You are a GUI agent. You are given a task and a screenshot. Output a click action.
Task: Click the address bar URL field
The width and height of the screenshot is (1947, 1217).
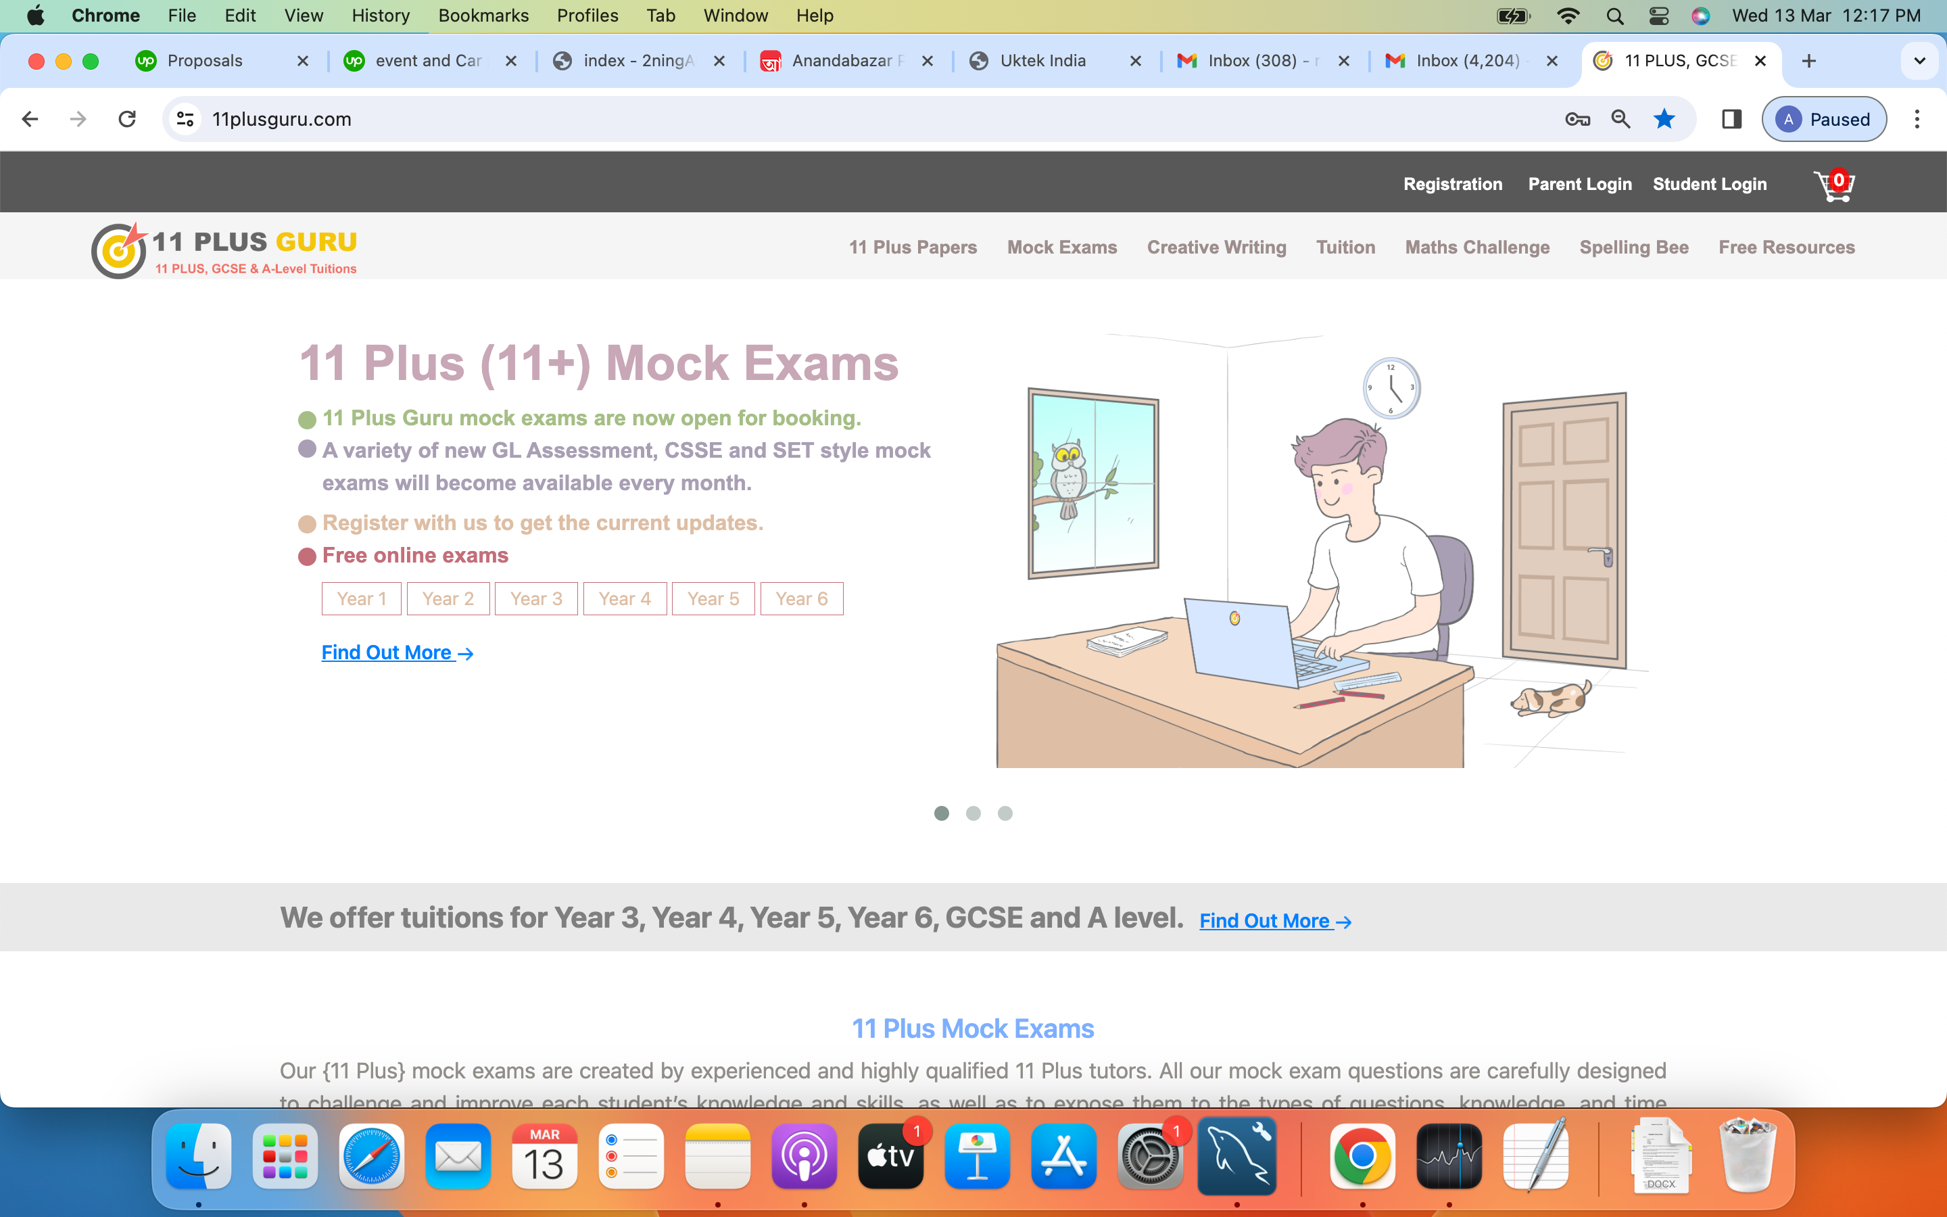(804, 119)
